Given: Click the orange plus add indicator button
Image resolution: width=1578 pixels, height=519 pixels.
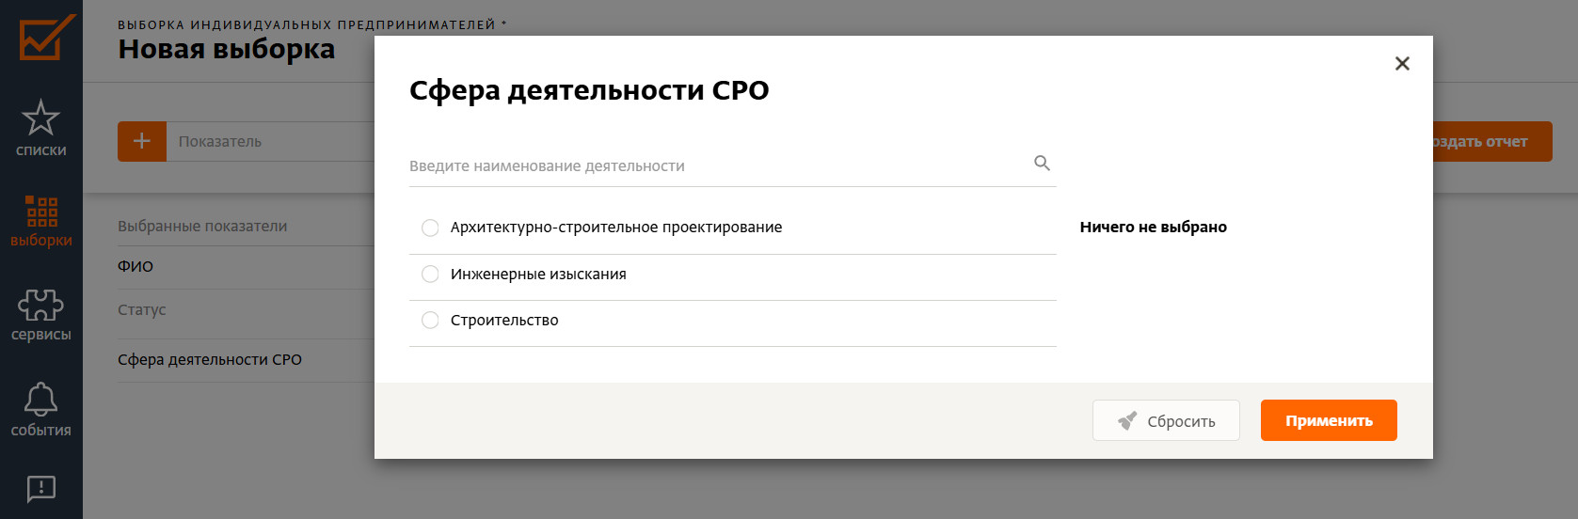Looking at the screenshot, I should [x=142, y=141].
